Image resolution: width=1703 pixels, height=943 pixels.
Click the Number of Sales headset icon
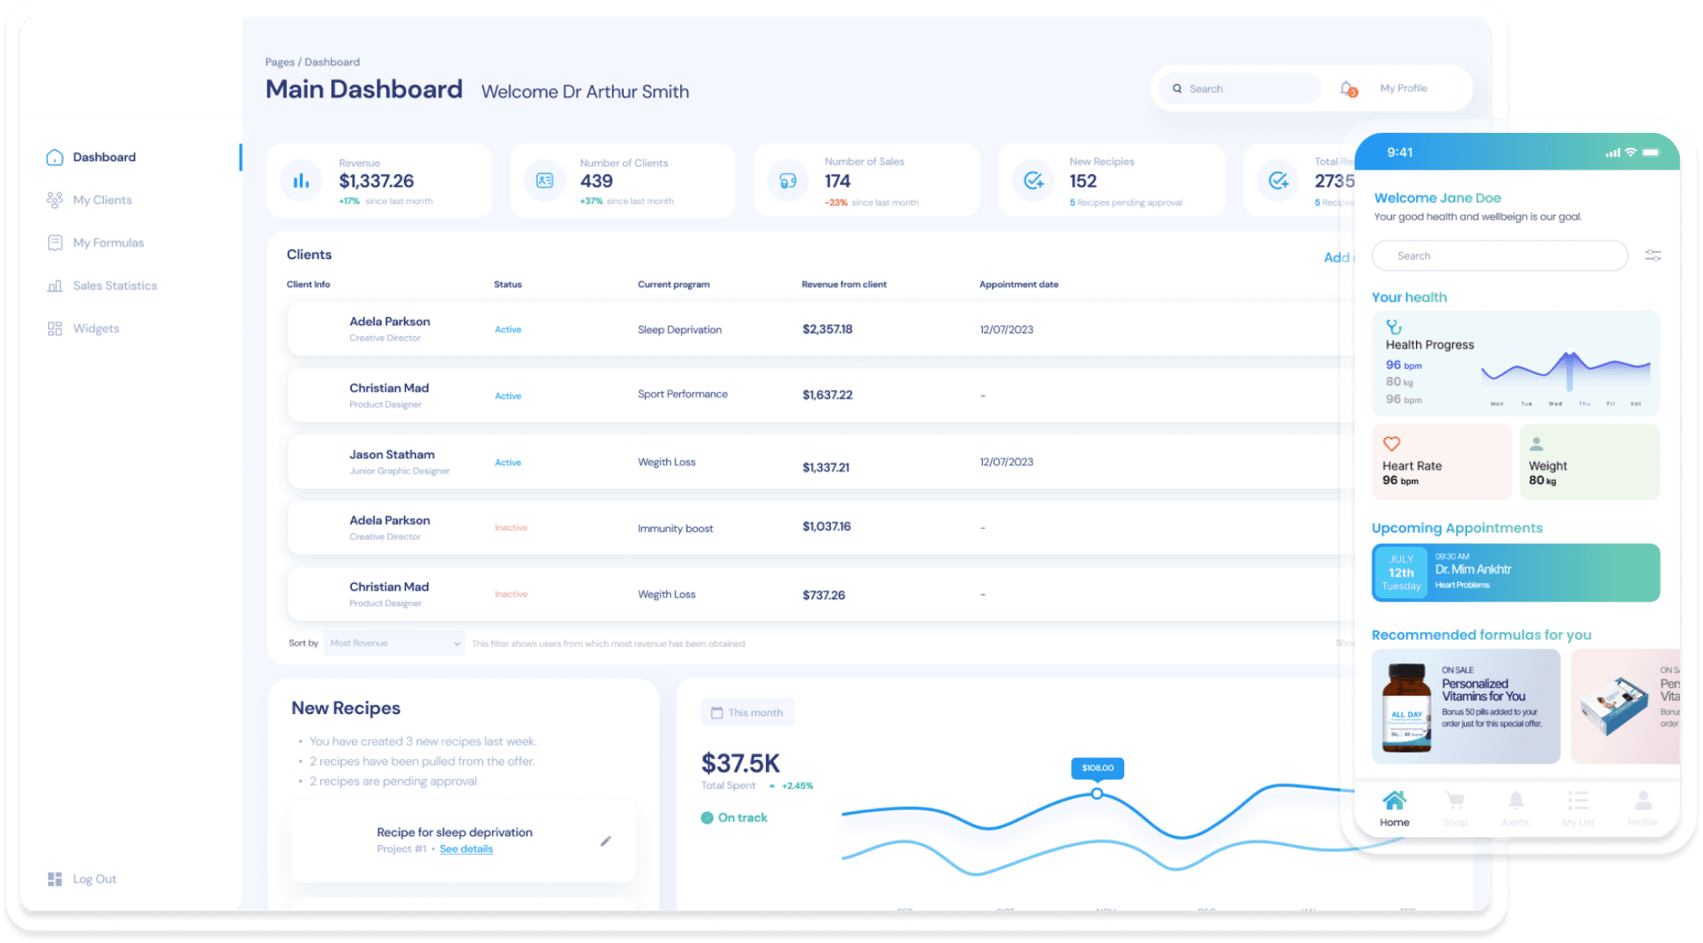(x=788, y=181)
